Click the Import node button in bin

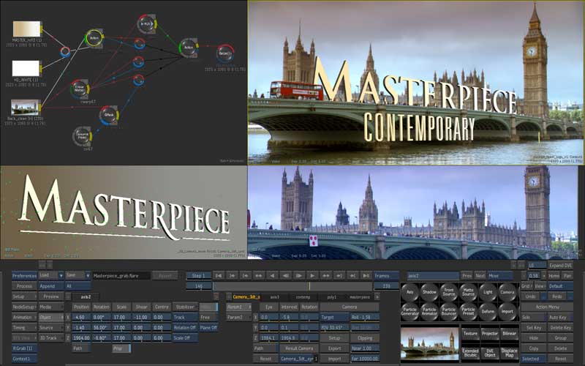[507, 312]
